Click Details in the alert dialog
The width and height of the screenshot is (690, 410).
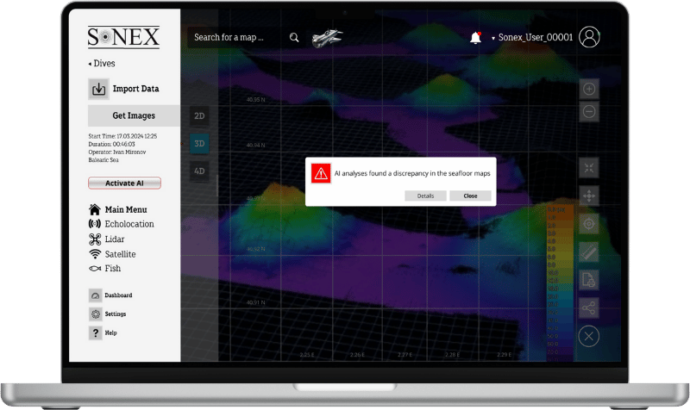tap(425, 196)
